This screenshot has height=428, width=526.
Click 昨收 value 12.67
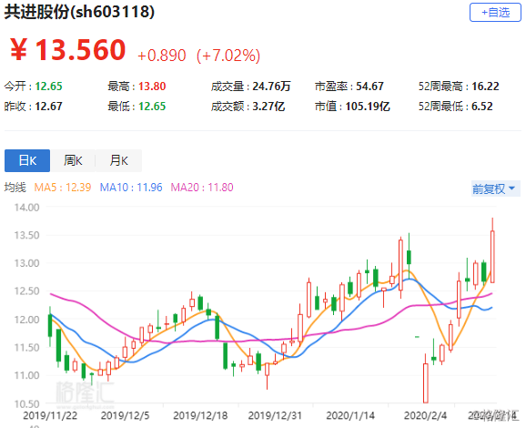click(48, 107)
